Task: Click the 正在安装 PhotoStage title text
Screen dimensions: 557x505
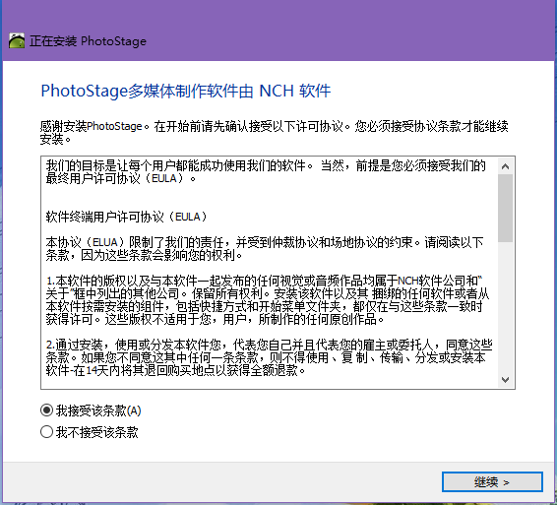Action: coord(88,41)
